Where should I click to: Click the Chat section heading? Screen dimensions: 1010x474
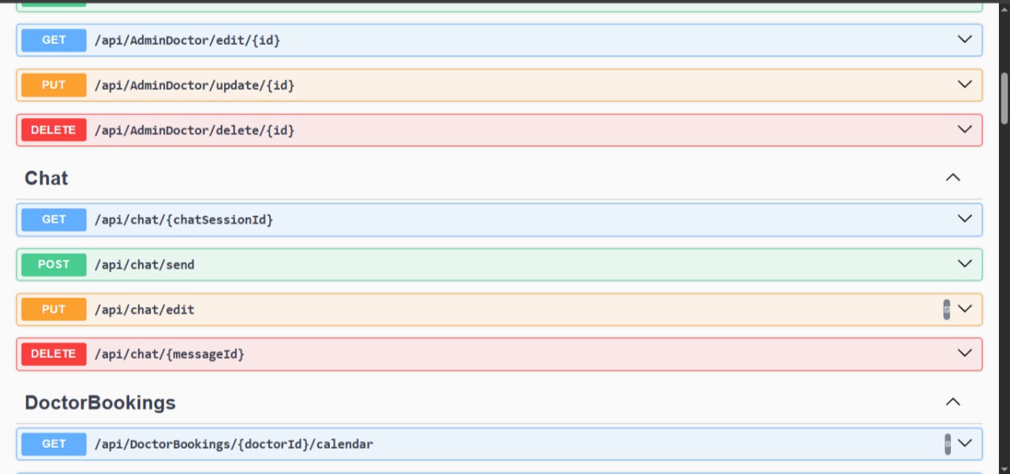coord(45,178)
